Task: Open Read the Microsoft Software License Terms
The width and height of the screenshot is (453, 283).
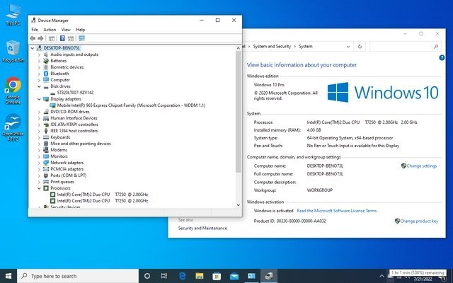Action: pyautogui.click(x=336, y=211)
